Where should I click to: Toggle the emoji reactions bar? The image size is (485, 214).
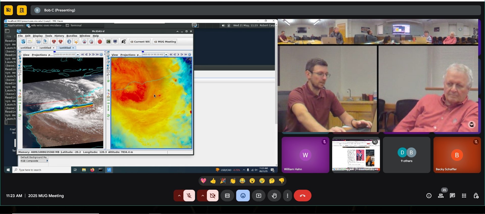243,196
